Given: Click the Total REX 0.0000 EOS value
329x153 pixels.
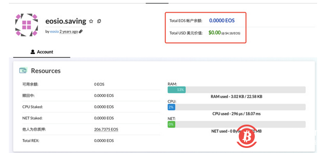Looking at the screenshot, I should click(104, 141).
